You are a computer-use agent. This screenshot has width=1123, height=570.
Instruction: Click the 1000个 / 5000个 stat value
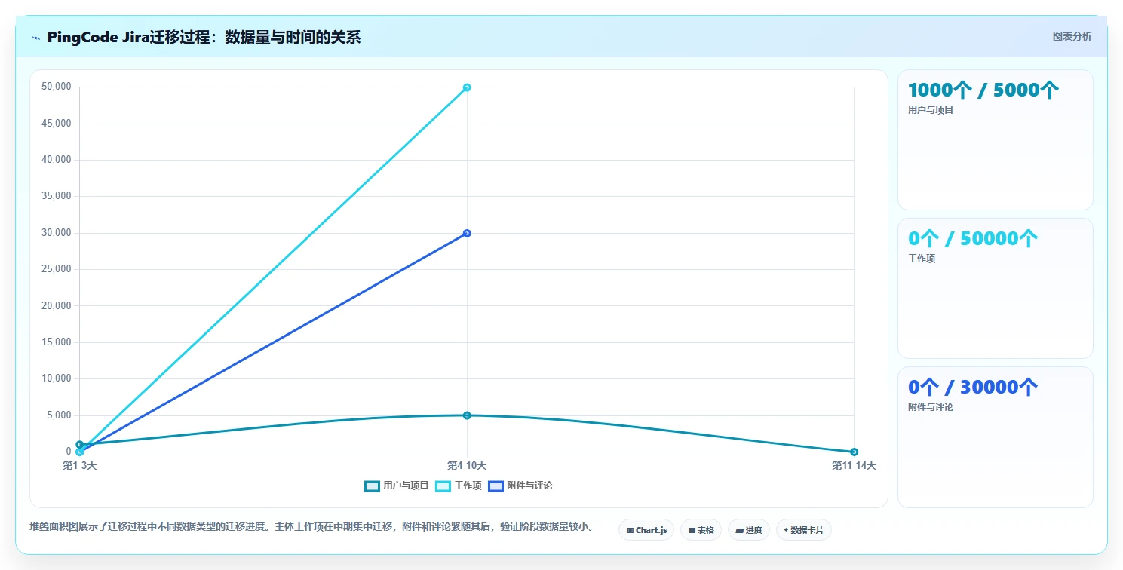(x=983, y=90)
